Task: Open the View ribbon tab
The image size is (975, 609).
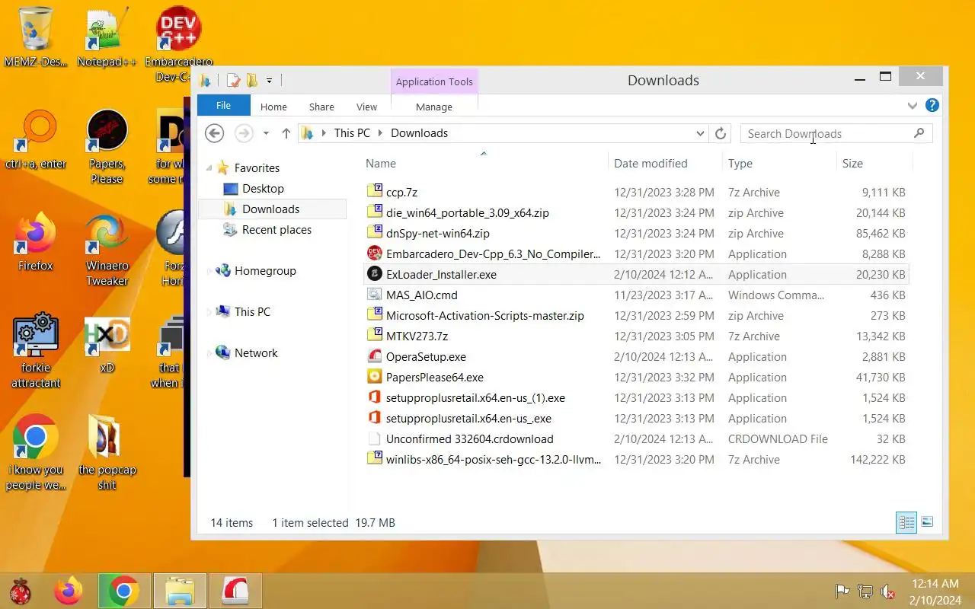Action: [366, 107]
